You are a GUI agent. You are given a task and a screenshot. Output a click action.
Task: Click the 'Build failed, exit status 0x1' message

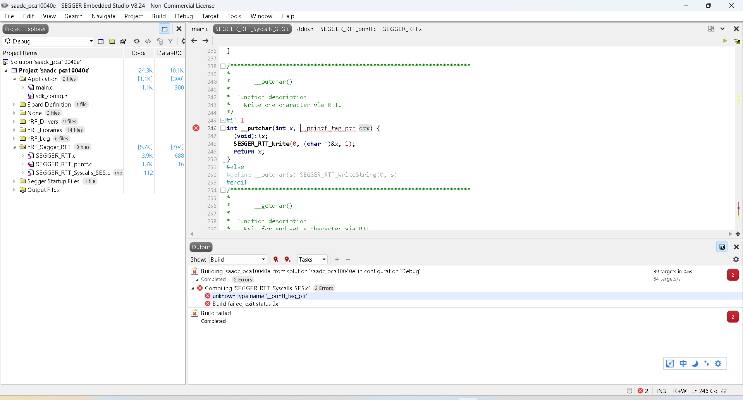[x=246, y=304]
